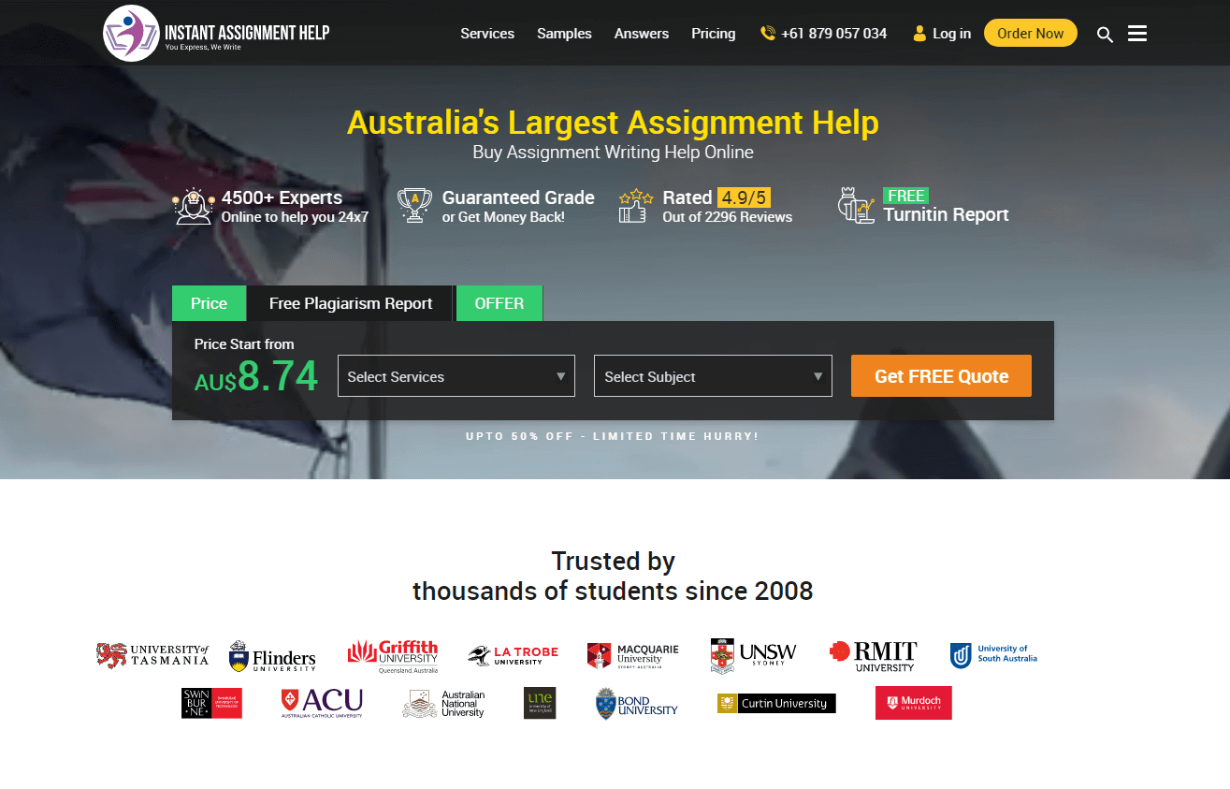This screenshot has width=1230, height=789.
Task: Click 'Australia's Largest Assignment Help' heading
Action: 613,123
